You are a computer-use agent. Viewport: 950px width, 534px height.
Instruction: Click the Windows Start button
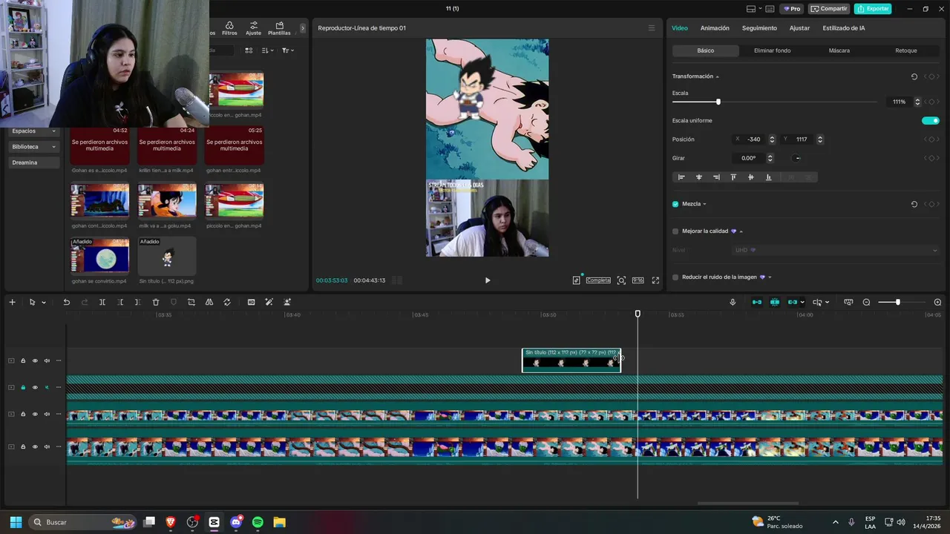tap(16, 522)
